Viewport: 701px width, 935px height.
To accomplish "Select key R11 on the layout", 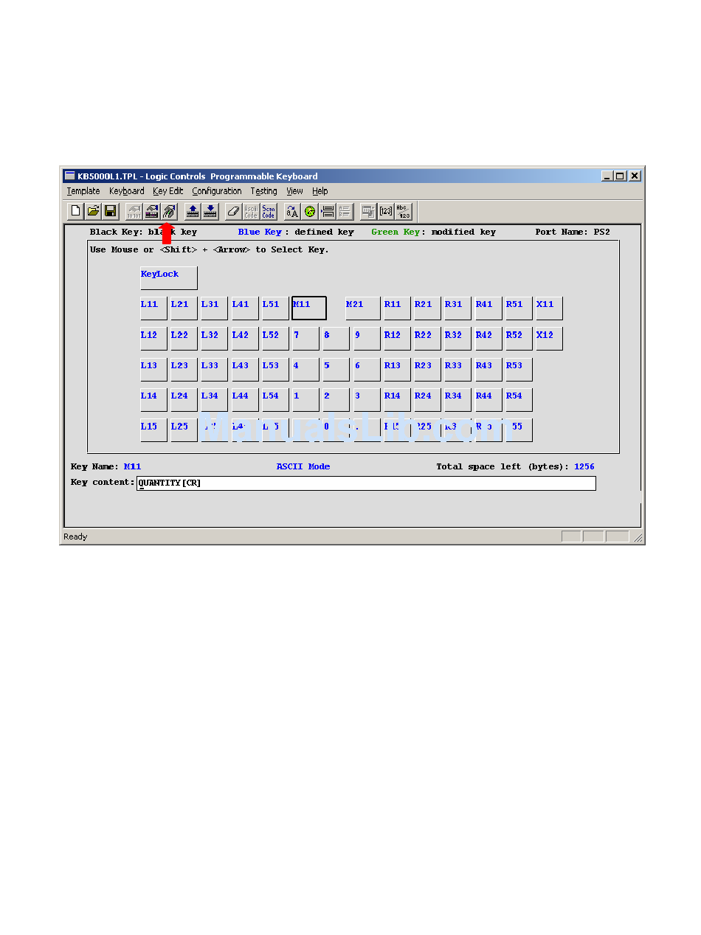I will coord(397,308).
